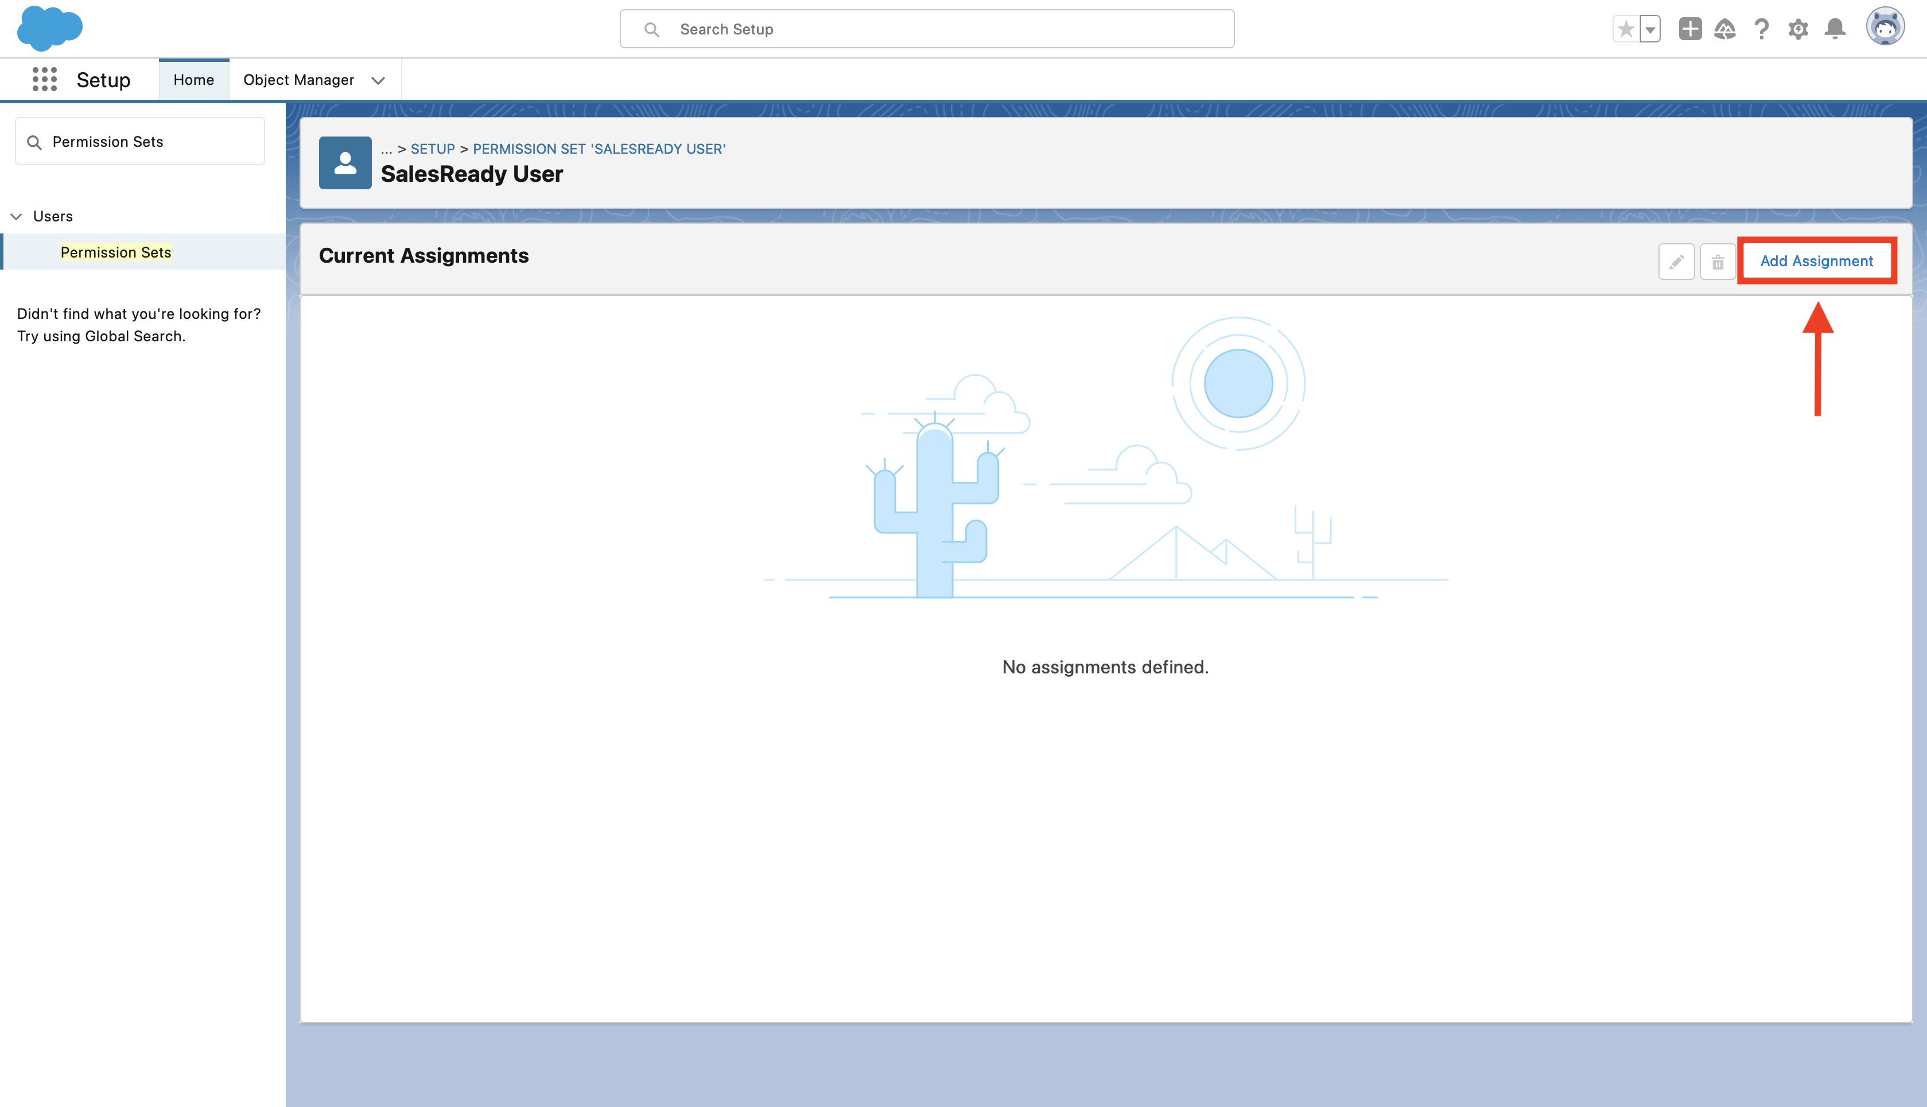Click the Add Assignment button
The height and width of the screenshot is (1107, 1927).
1816,261
